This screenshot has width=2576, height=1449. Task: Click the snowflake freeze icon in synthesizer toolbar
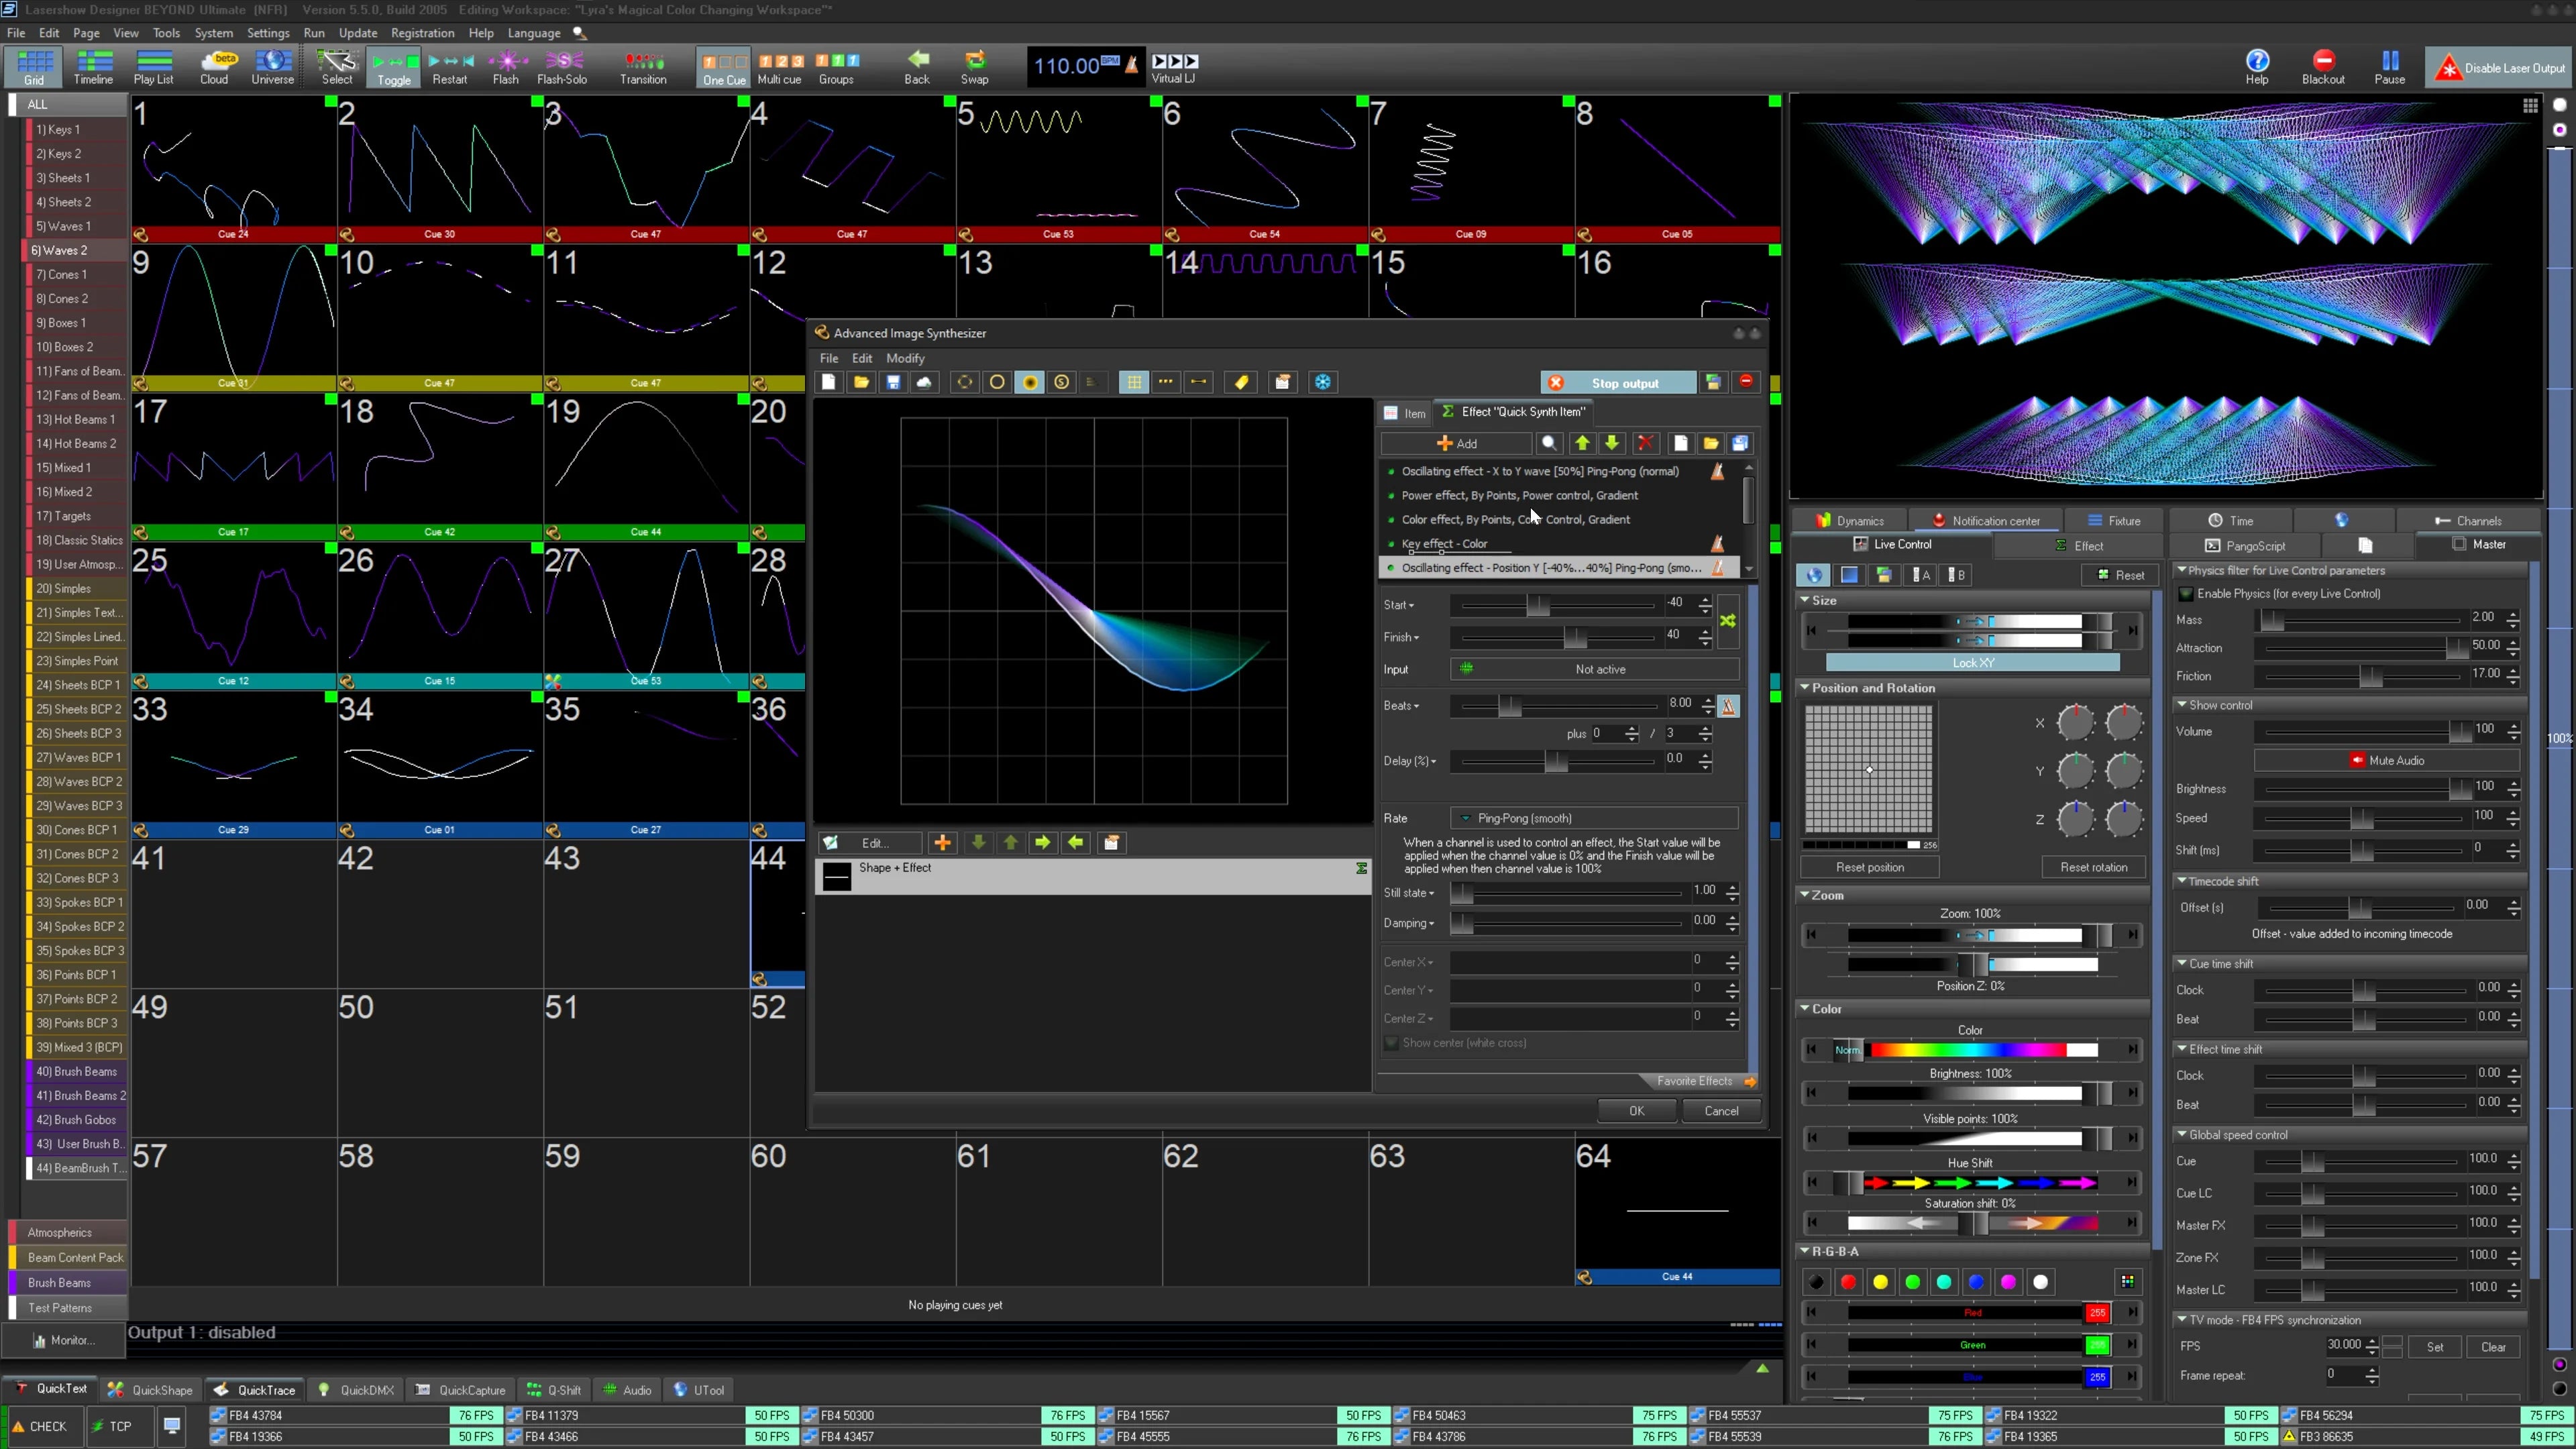[x=1322, y=382]
